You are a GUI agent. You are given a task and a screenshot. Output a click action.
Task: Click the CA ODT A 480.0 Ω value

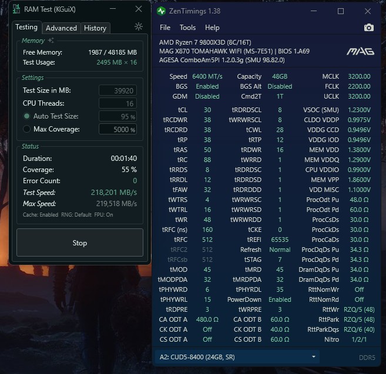point(207,319)
